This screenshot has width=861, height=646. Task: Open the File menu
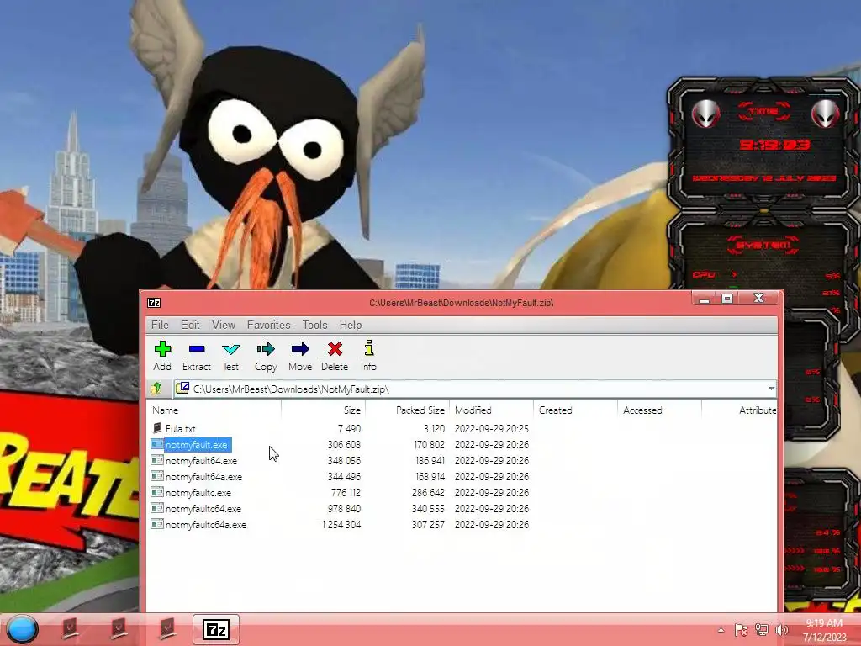click(160, 325)
